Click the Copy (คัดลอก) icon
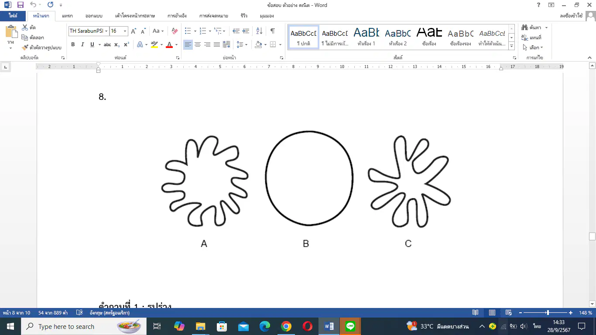The width and height of the screenshot is (596, 335). [x=25, y=38]
